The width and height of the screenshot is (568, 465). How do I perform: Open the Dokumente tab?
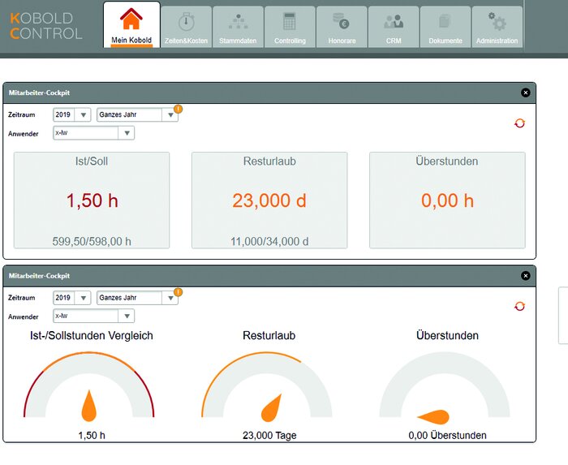445,27
